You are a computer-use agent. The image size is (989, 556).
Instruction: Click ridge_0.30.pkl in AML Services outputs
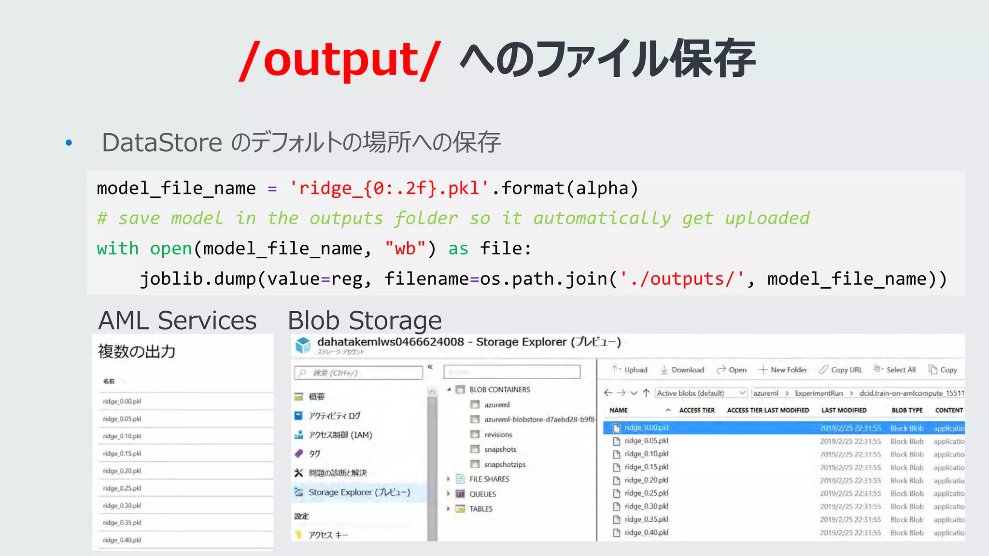point(122,506)
